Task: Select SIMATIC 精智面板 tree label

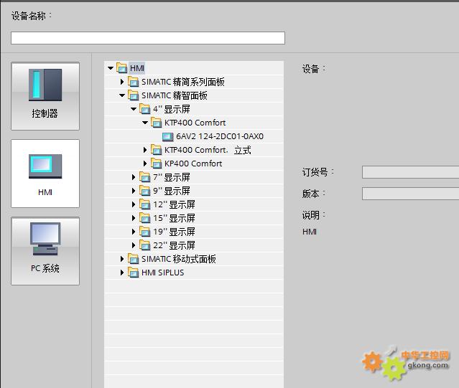Action: 175,95
